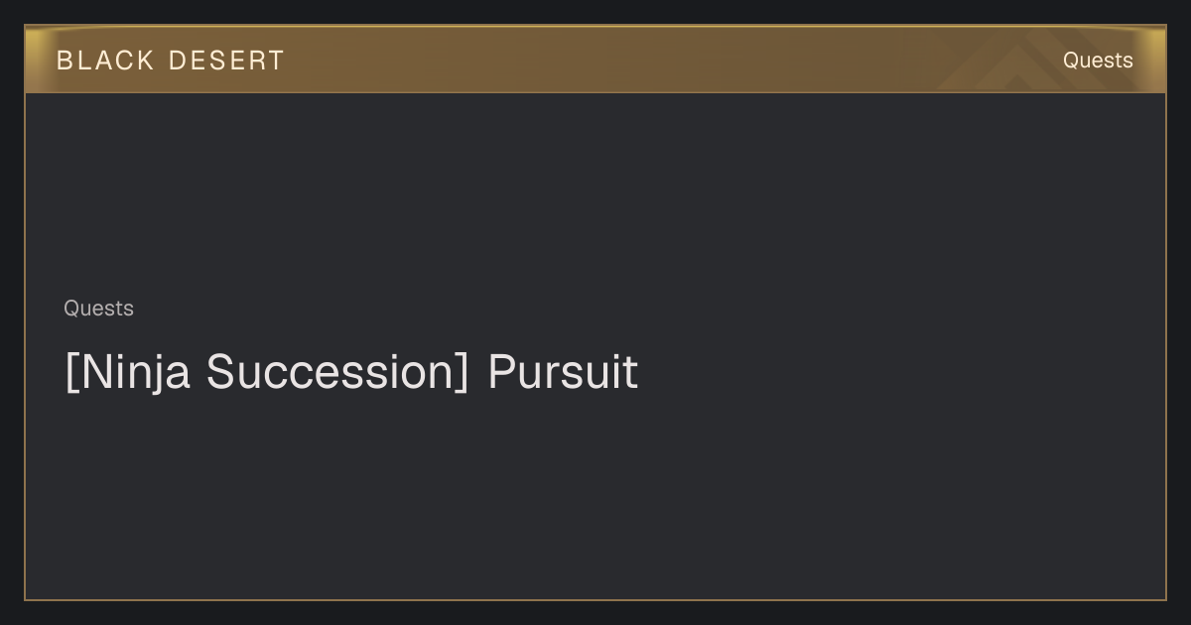Image resolution: width=1191 pixels, height=625 pixels.
Task: Click the empty dark area above the breadcrumb
Action: pos(595,193)
